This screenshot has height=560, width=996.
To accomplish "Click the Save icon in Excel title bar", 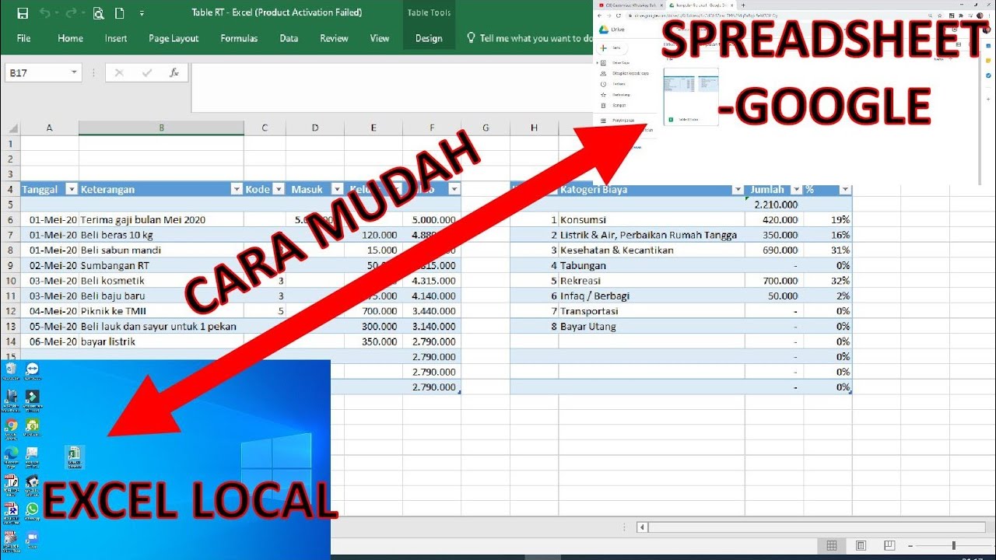I will tap(23, 13).
